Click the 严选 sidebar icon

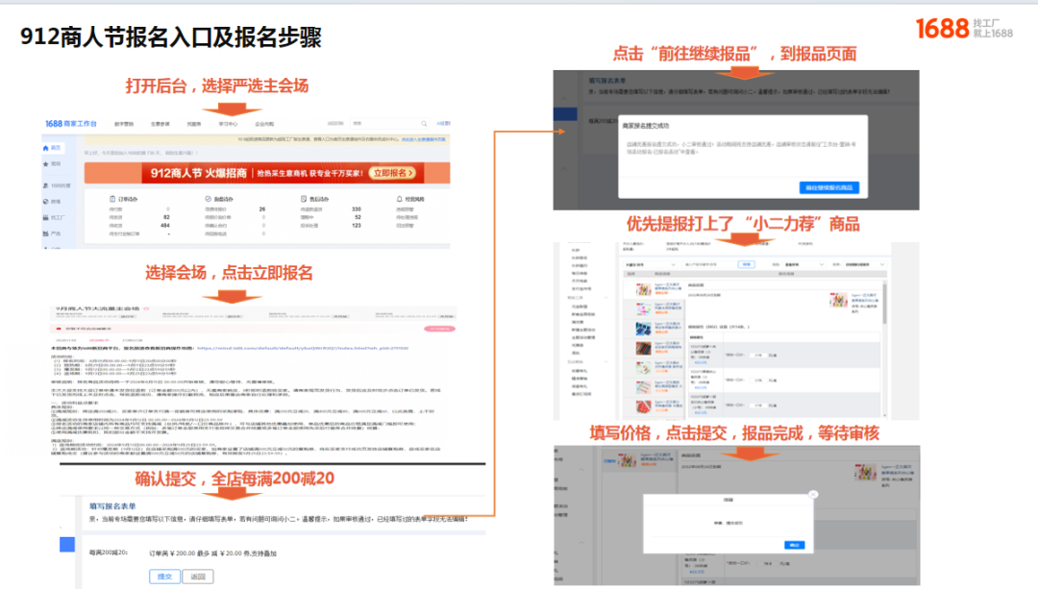pos(46,233)
